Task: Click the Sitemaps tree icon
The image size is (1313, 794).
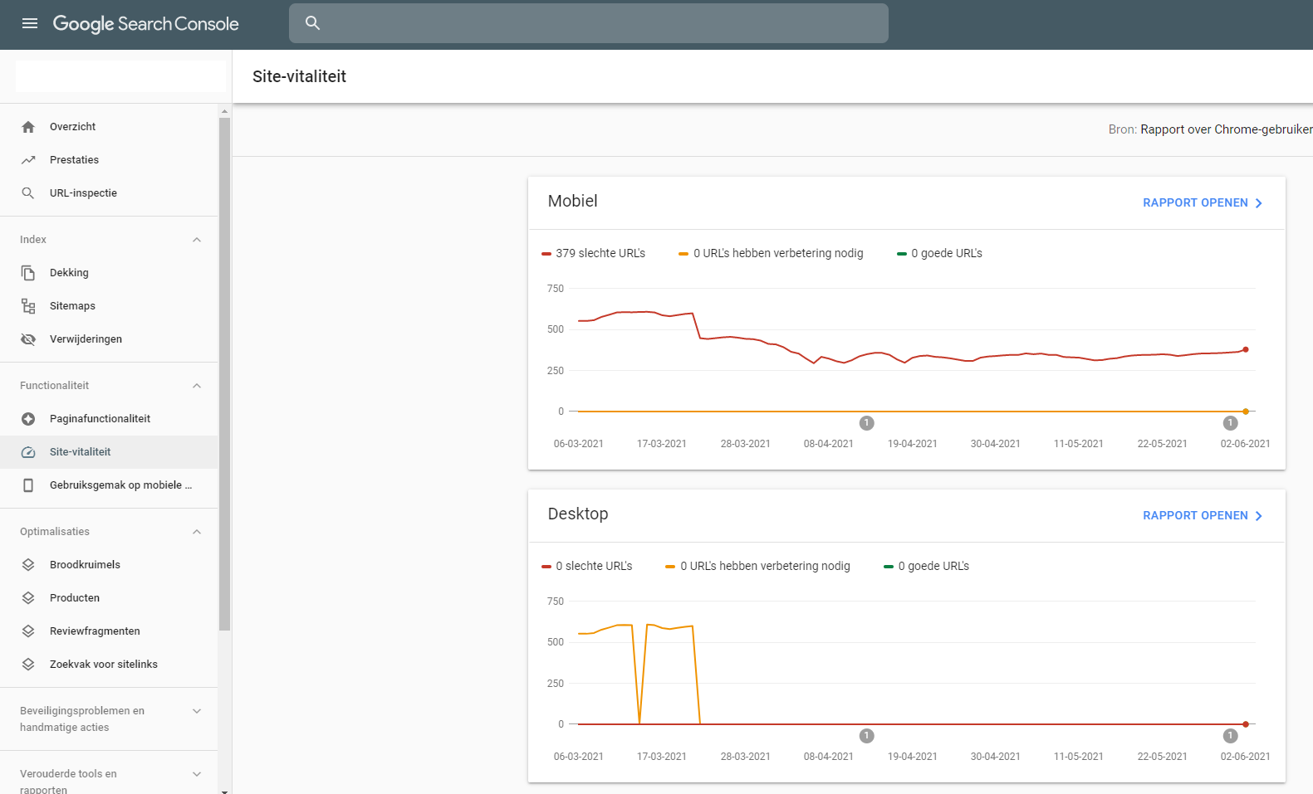Action: (28, 306)
